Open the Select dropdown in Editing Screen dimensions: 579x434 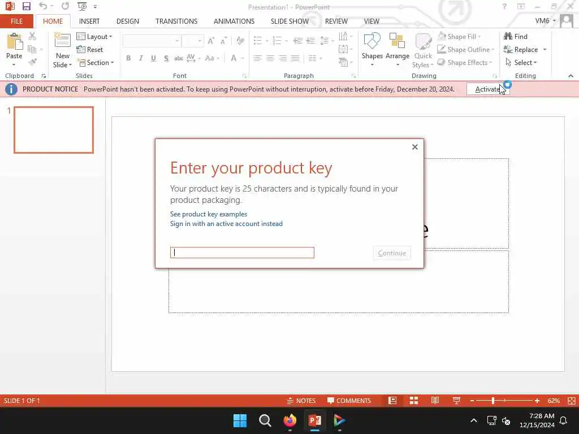pyautogui.click(x=521, y=62)
